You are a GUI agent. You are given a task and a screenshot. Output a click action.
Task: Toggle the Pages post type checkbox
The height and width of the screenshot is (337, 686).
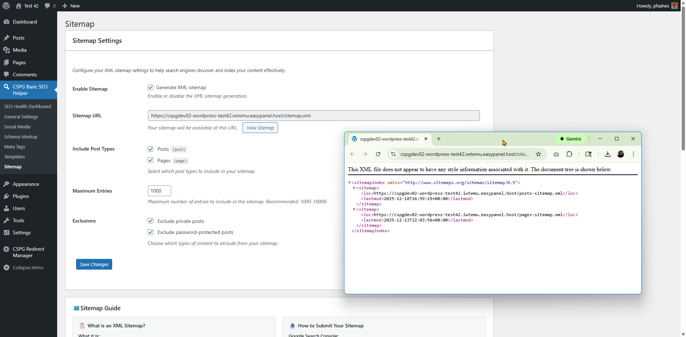150,160
